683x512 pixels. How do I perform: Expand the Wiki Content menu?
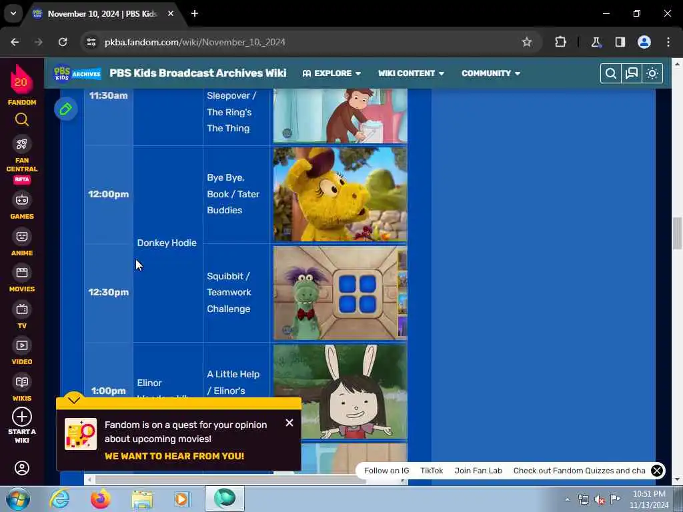411,73
